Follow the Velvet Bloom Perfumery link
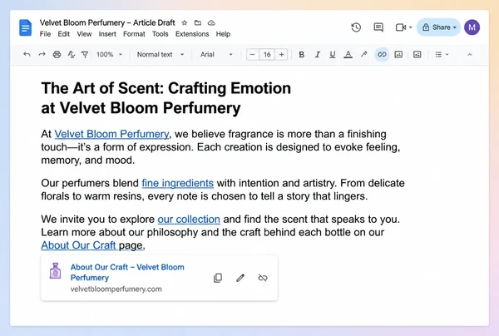The height and width of the screenshot is (336, 499). (111, 134)
